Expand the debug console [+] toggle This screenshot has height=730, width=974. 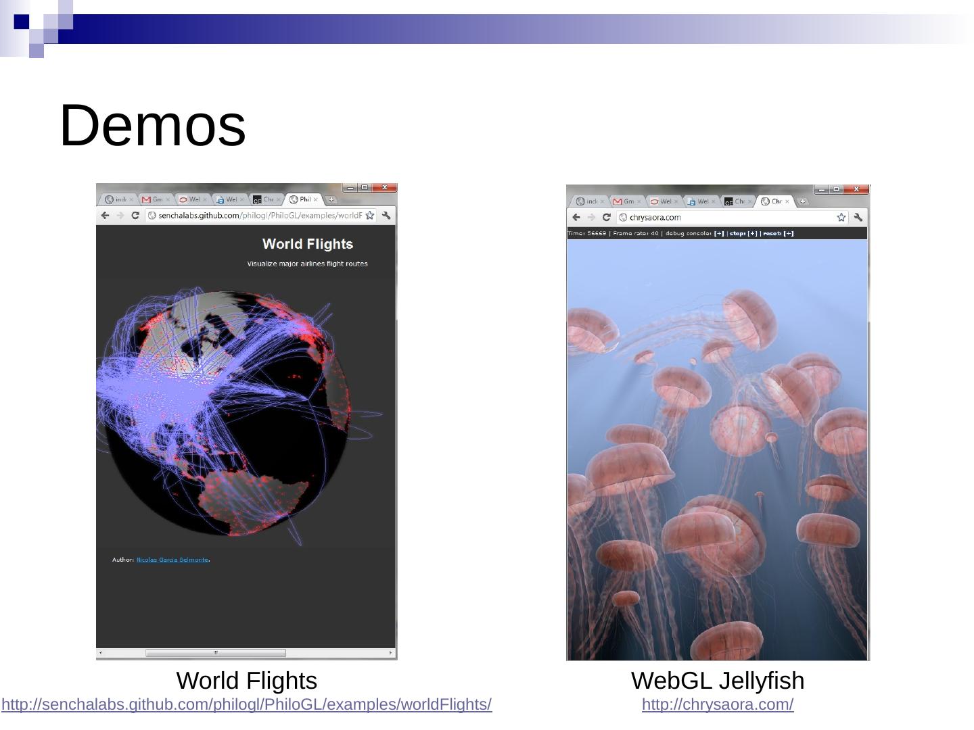(x=719, y=234)
